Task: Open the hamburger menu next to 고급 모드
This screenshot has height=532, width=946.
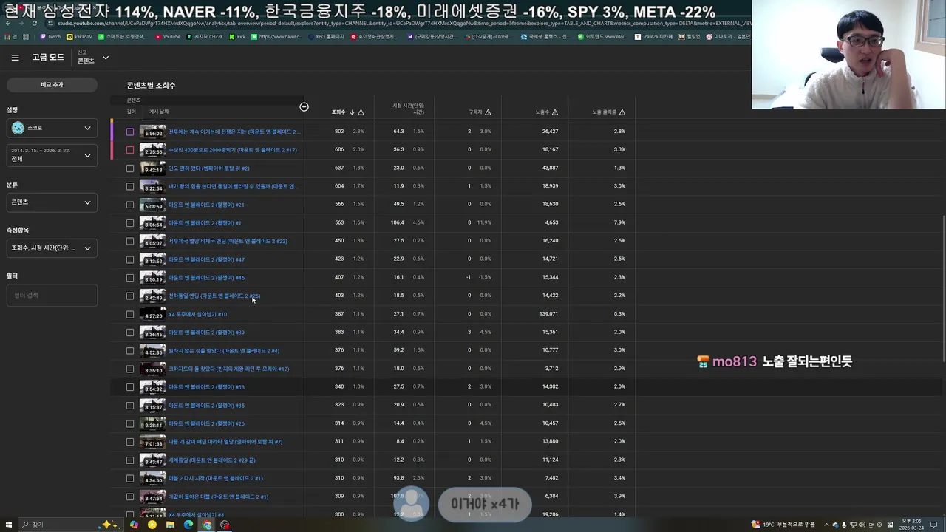Action: click(x=15, y=58)
